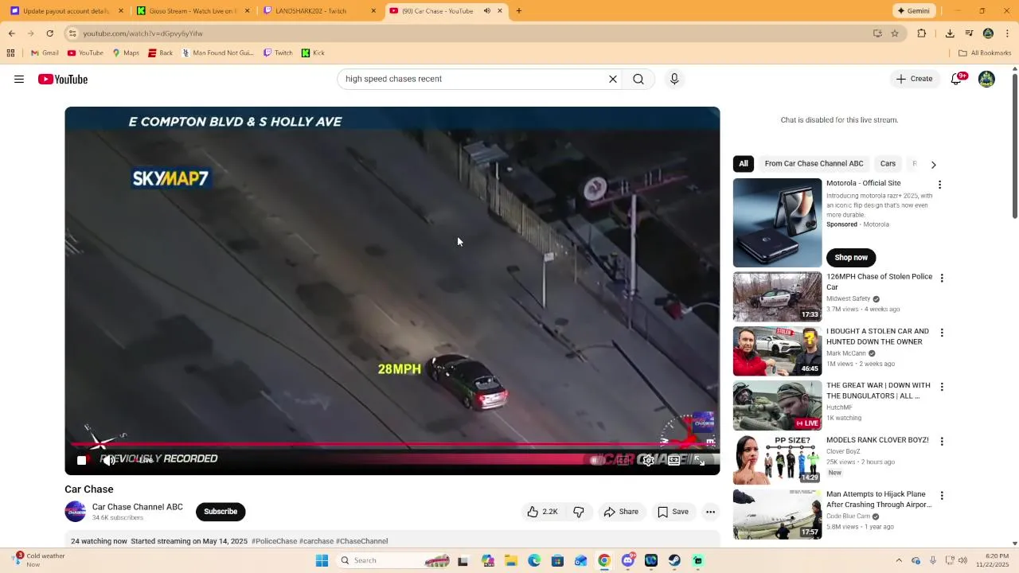
Task: Switch player to theater mode
Action: pyautogui.click(x=673, y=460)
